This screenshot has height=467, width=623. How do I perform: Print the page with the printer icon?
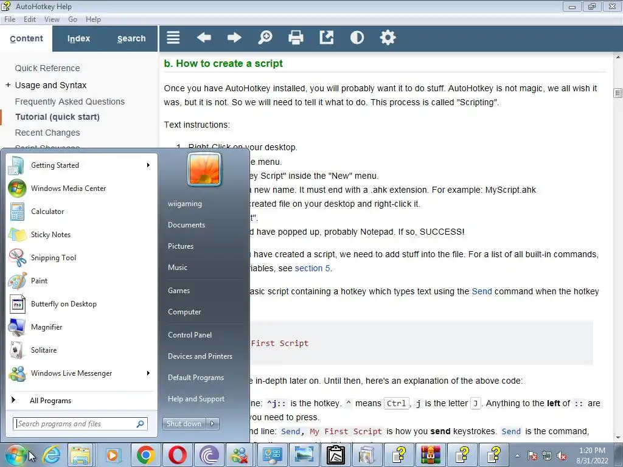tap(296, 38)
